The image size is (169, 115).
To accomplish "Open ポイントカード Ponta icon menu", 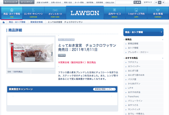I will pyautogui.click(x=55, y=10).
